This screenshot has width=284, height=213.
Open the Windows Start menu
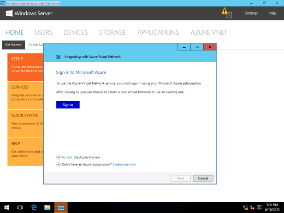(x=6, y=207)
